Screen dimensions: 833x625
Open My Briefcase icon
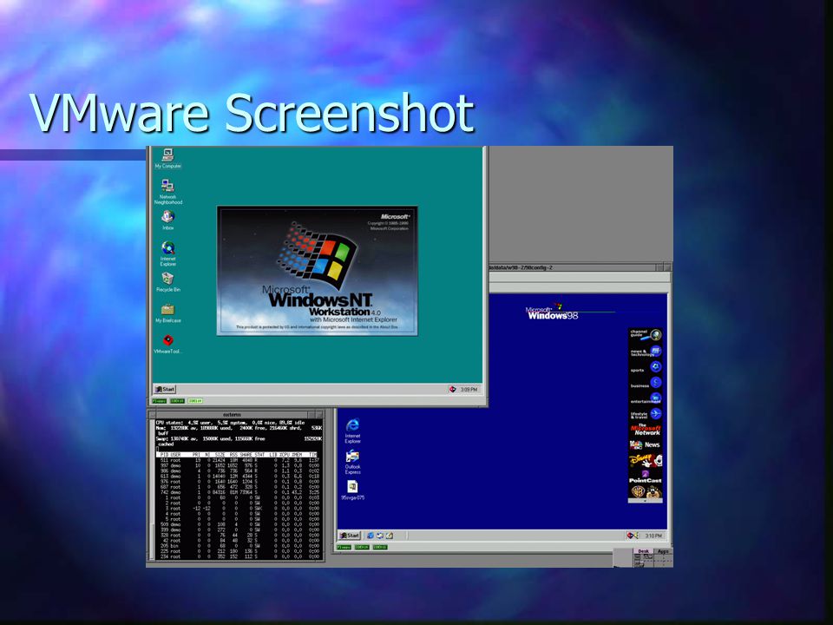coord(167,313)
